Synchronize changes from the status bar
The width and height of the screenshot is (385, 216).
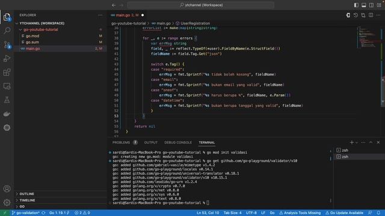[x=43, y=213]
